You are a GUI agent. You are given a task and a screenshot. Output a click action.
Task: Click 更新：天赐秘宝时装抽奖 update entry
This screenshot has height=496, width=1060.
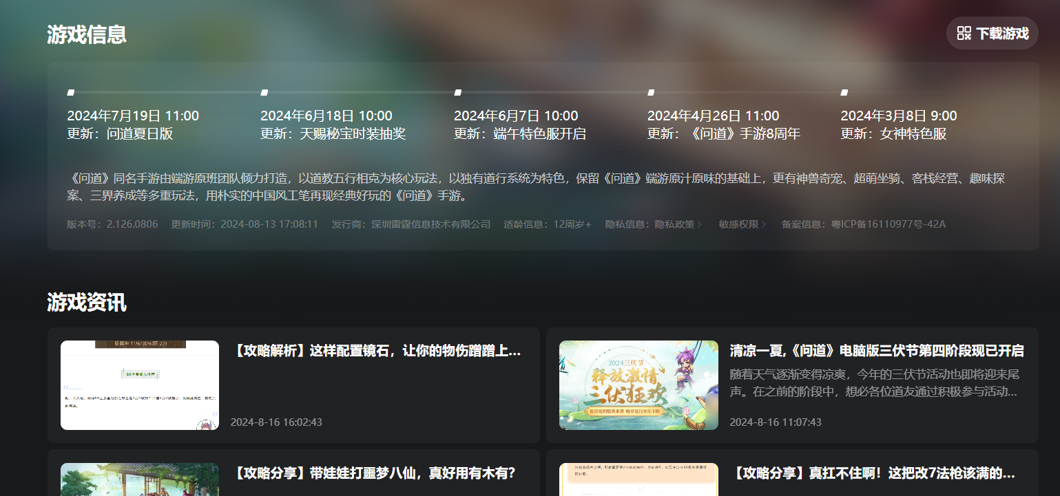click(x=333, y=133)
